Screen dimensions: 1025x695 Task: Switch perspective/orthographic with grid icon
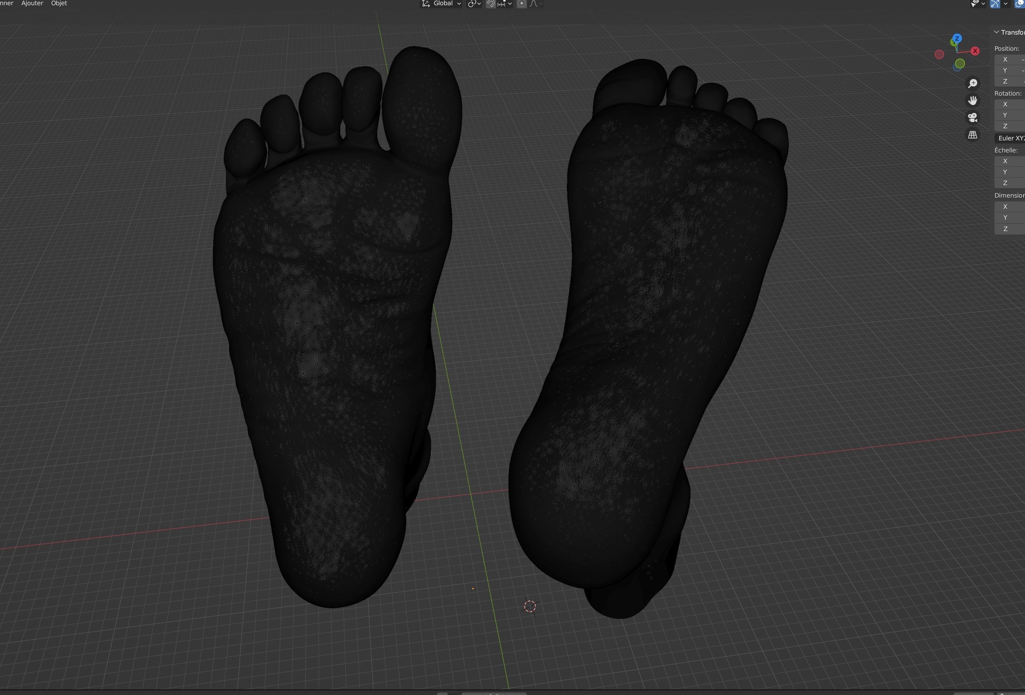pyautogui.click(x=973, y=135)
